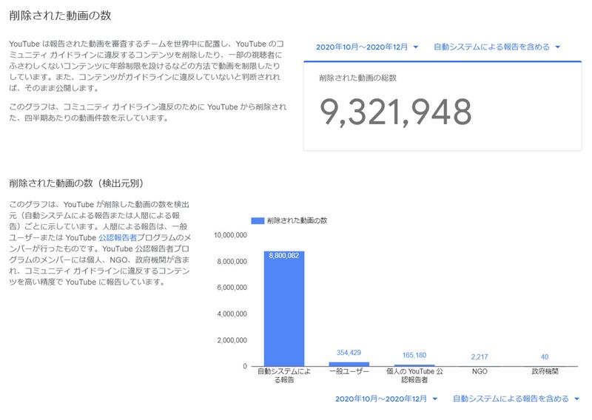Click the value label 354,429

[x=349, y=353]
